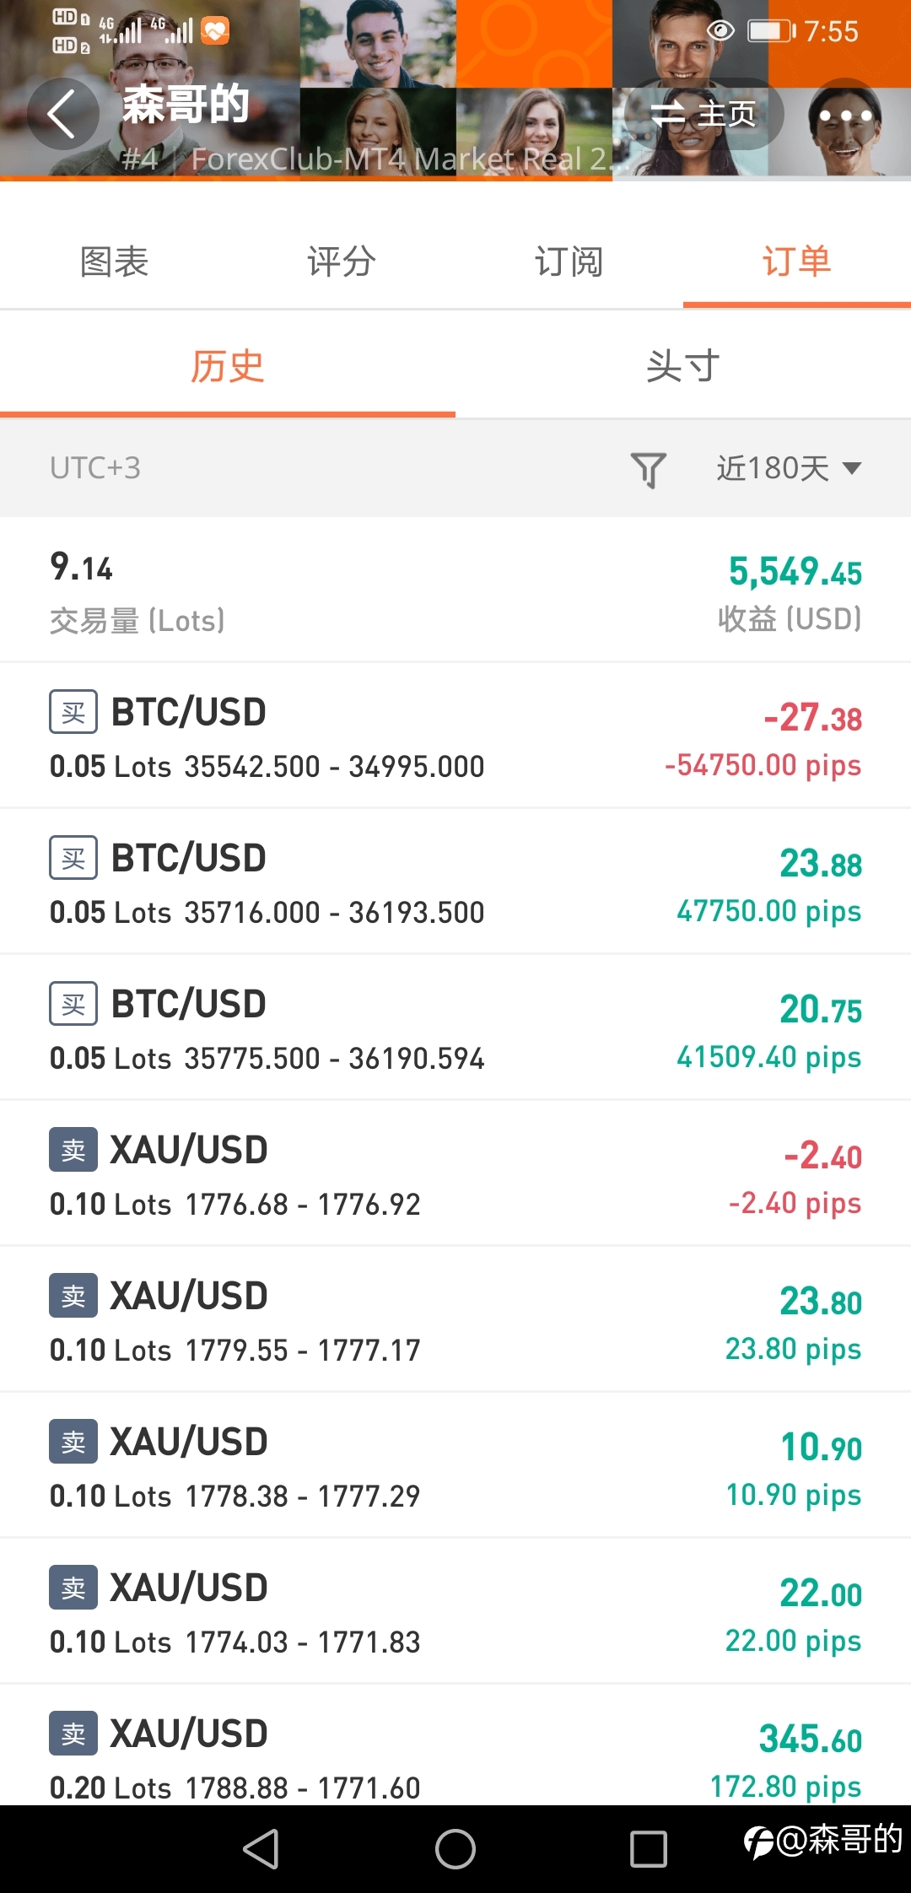Switch to the 评分 tab
The height and width of the screenshot is (1893, 911).
pyautogui.click(x=342, y=262)
